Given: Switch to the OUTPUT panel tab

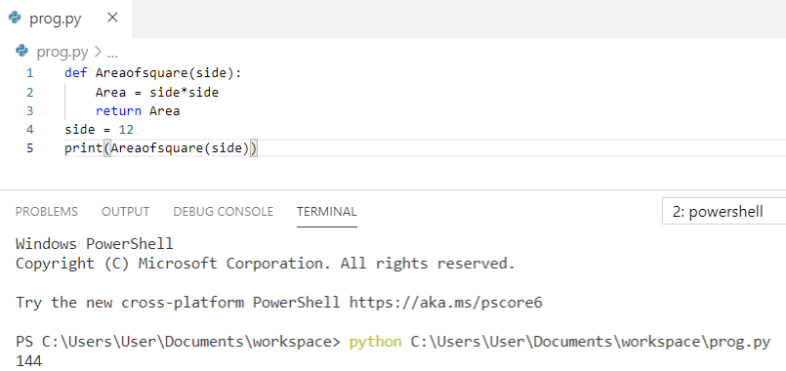Looking at the screenshot, I should coord(125,212).
